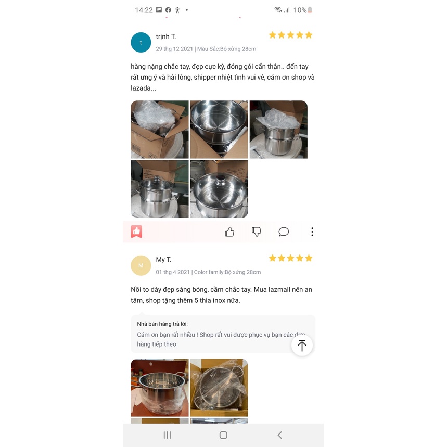This screenshot has width=447, height=447.
Task: View the steamer insert top-view photo
Action: pyautogui.click(x=219, y=130)
